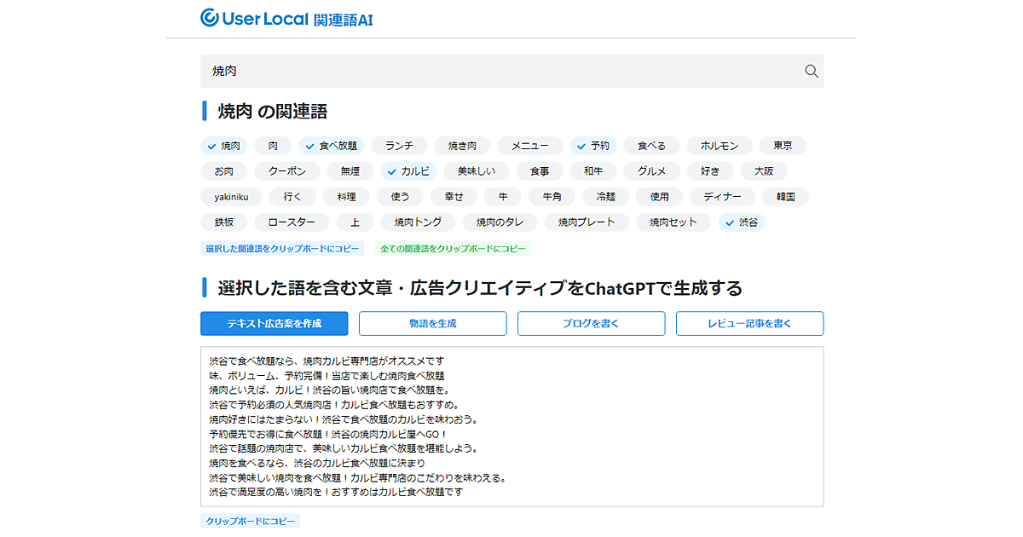Switch to 物語を生成 option

(x=432, y=324)
